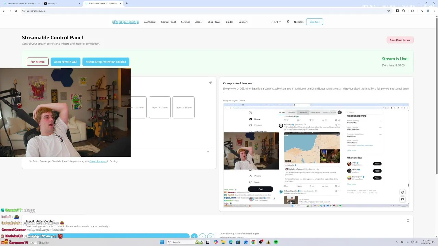Open the Dashboard menu item
The height and width of the screenshot is (246, 438).
150,22
